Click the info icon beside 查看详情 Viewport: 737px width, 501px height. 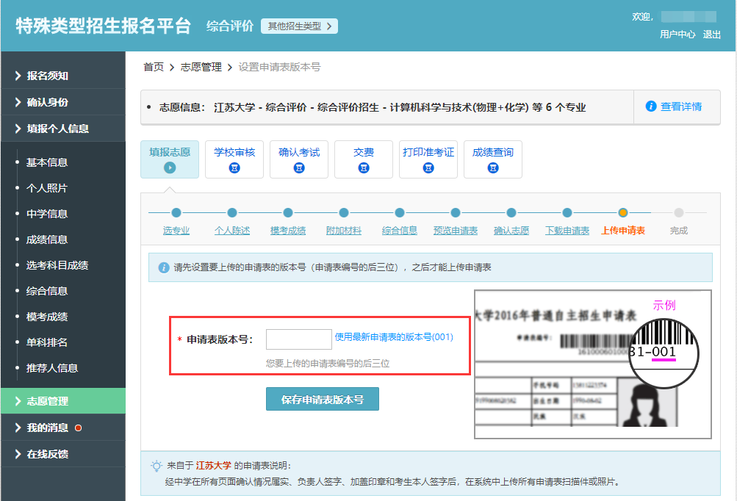point(650,107)
